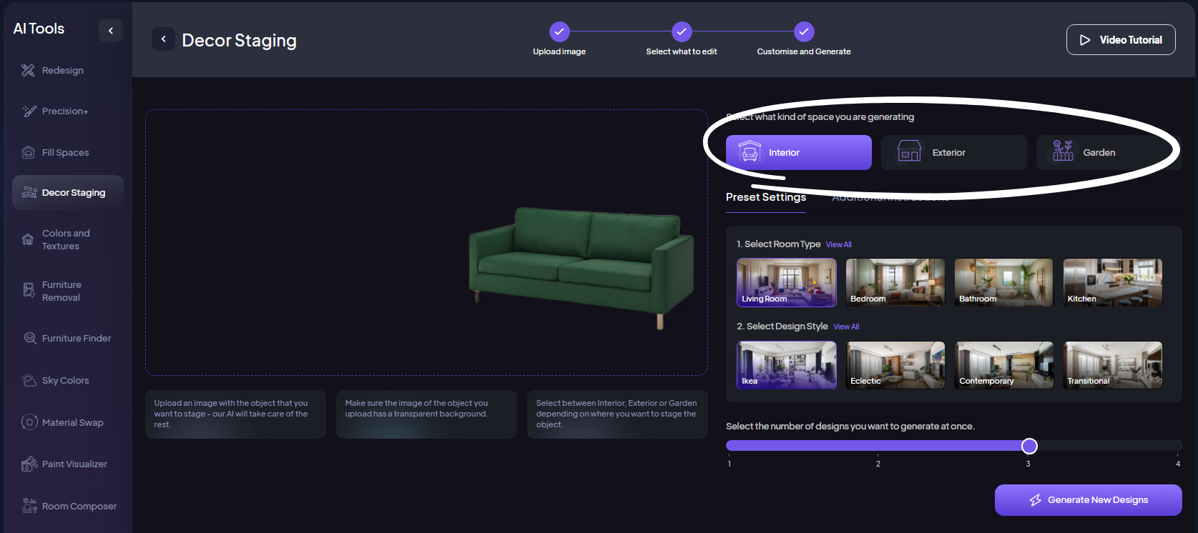This screenshot has height=533, width=1198.
Task: Select Interior space type
Action: 798,152
